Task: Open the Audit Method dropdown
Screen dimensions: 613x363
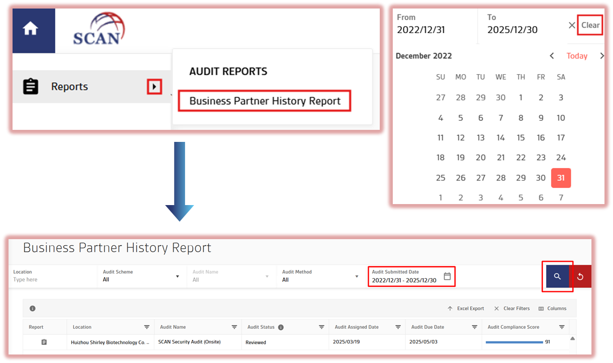Action: click(x=320, y=276)
